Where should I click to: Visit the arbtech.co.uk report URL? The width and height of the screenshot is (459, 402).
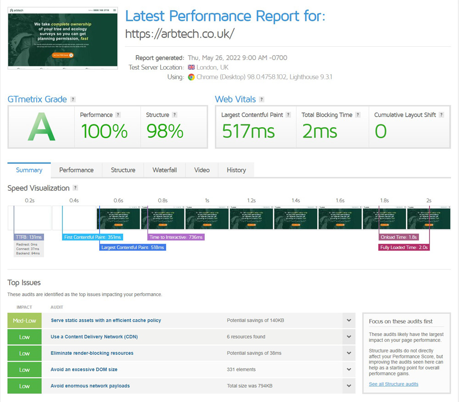coord(179,33)
